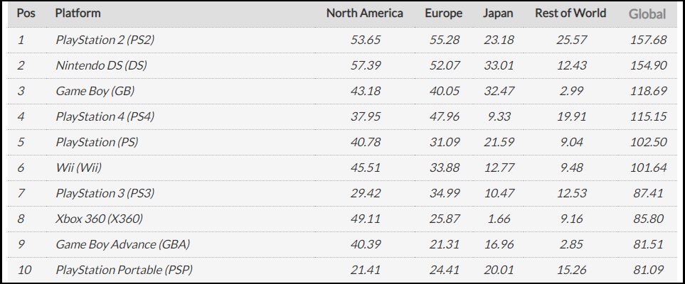Open the PlayStation 3 (PS3) platform link
685x284 pixels.
[105, 193]
